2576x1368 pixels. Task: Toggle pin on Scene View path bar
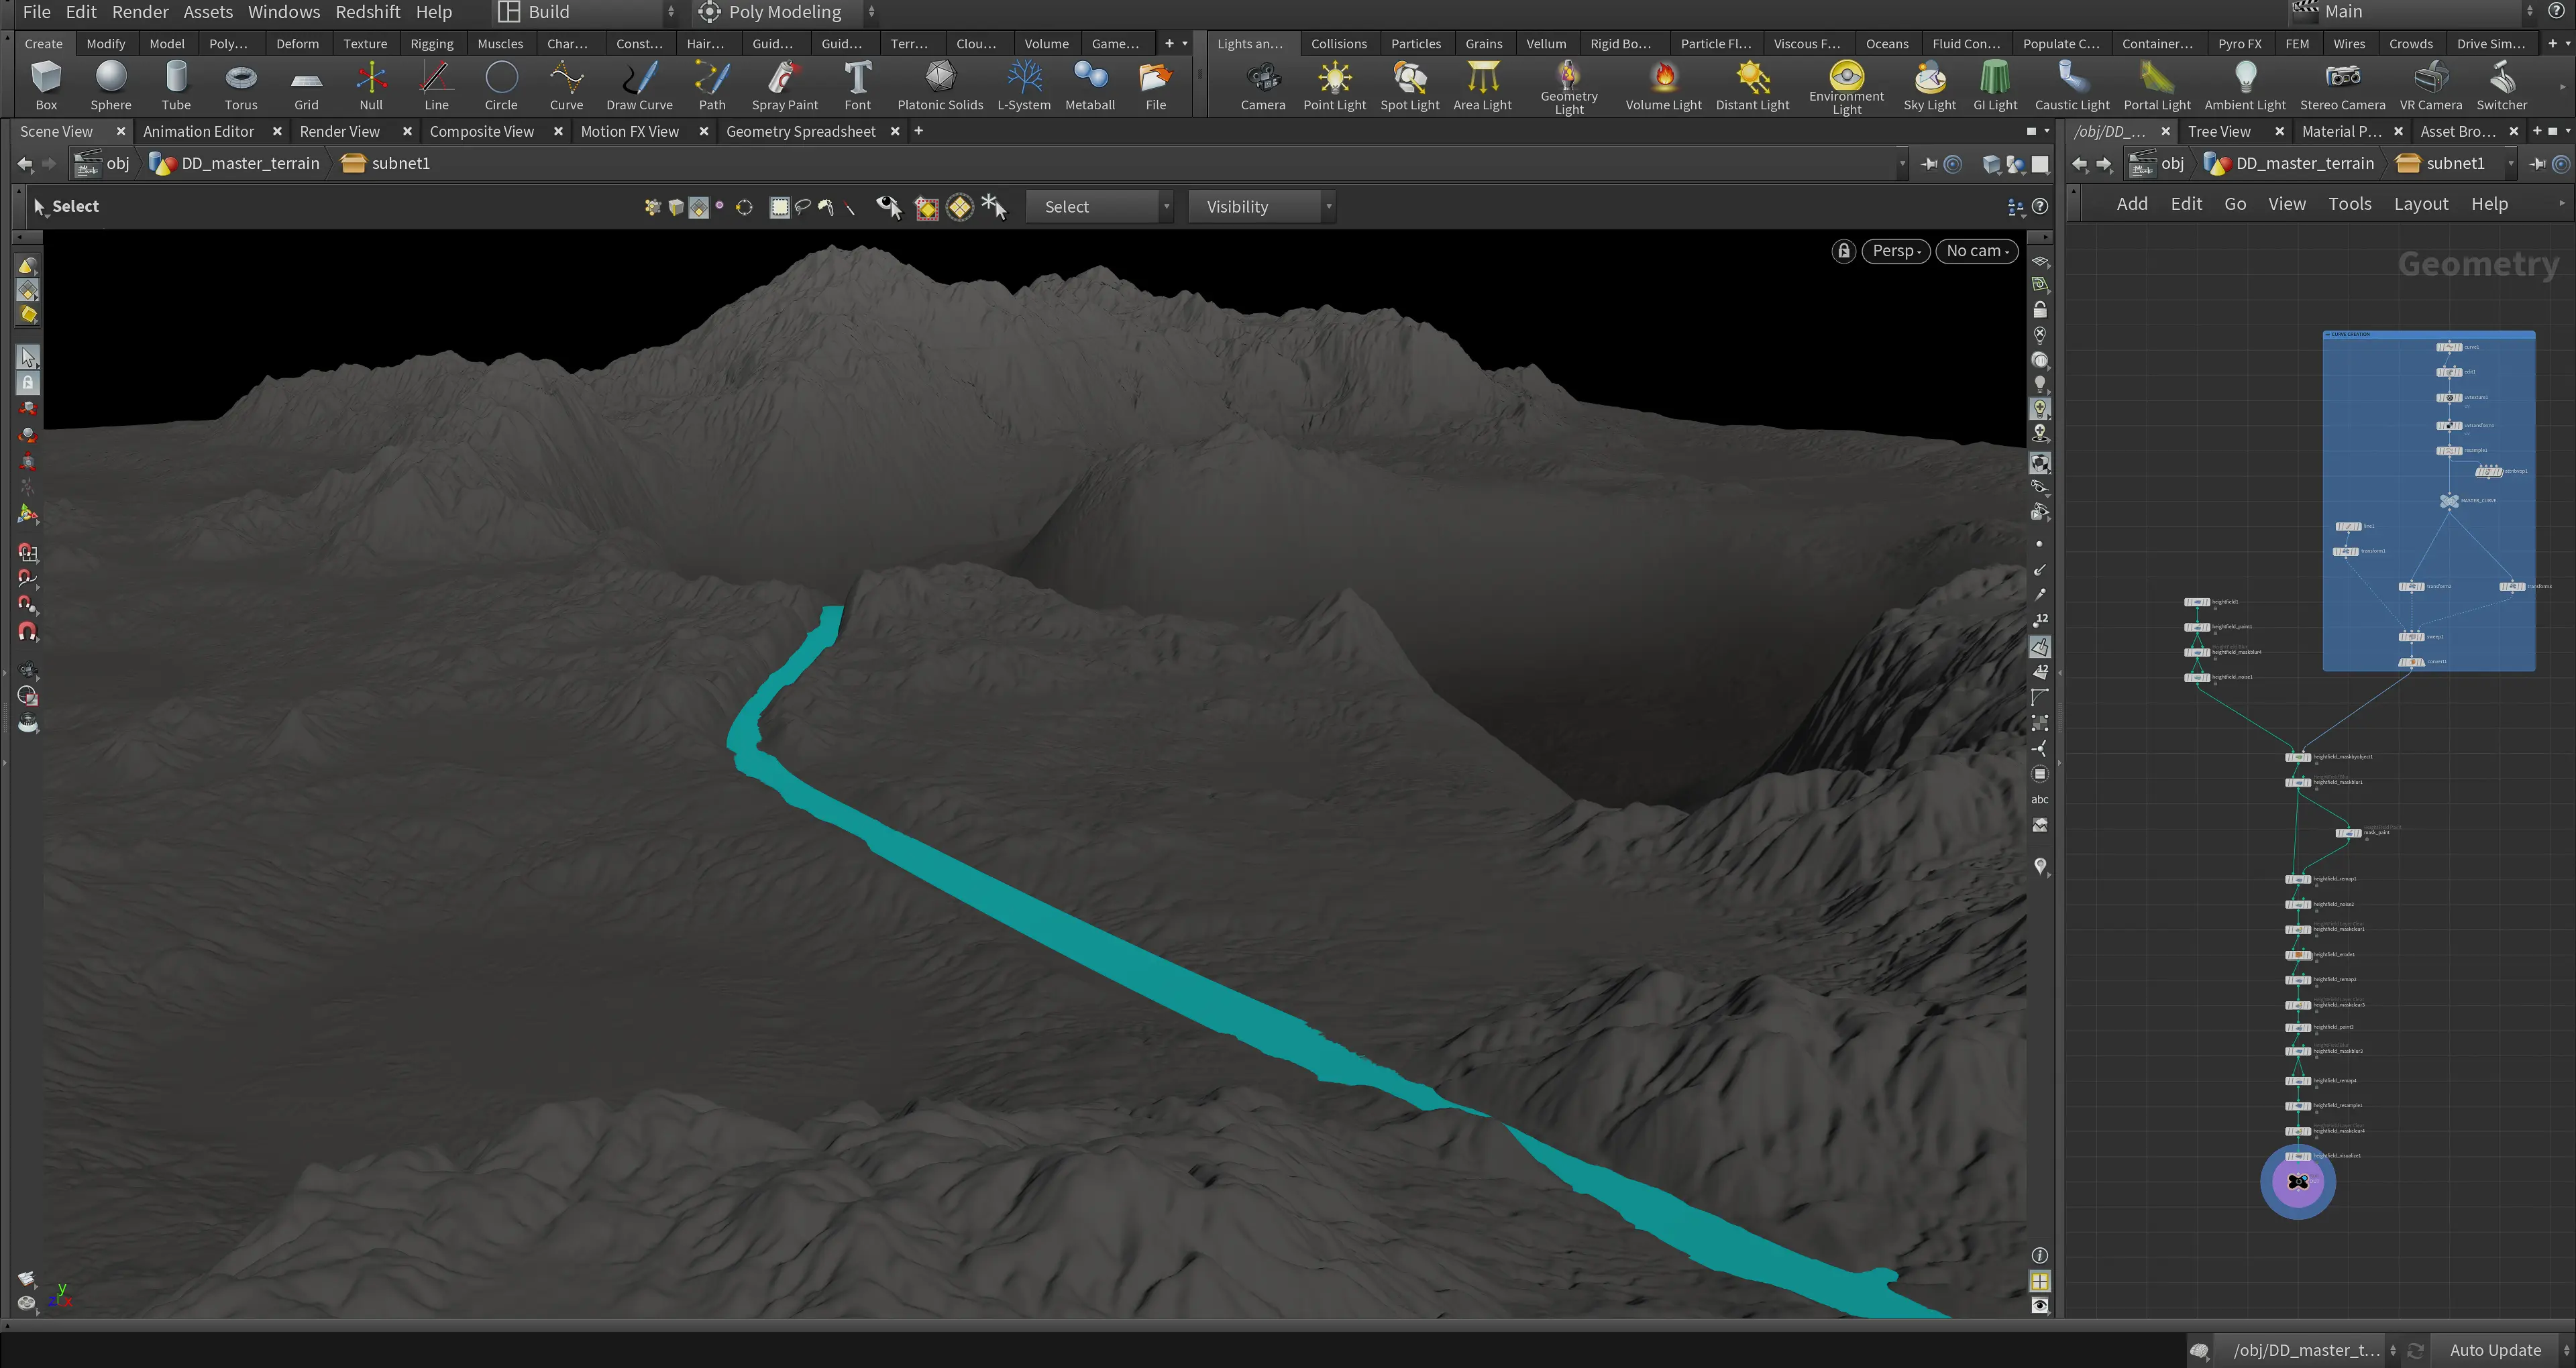point(1929,164)
